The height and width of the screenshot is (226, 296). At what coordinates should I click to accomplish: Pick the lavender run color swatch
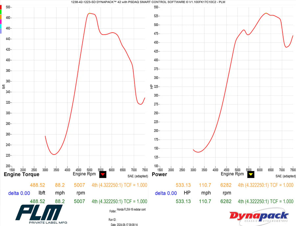(x=1, y=31)
